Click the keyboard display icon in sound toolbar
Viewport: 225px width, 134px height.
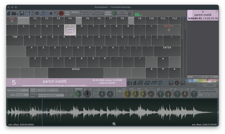tap(160, 83)
